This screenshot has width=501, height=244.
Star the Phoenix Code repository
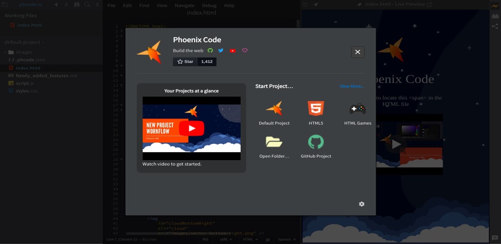[185, 62]
